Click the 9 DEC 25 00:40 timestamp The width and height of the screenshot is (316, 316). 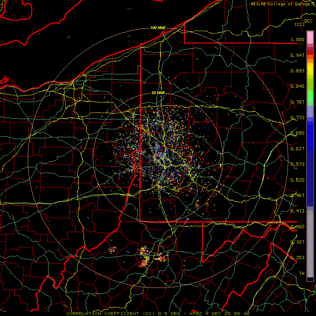pos(228,314)
